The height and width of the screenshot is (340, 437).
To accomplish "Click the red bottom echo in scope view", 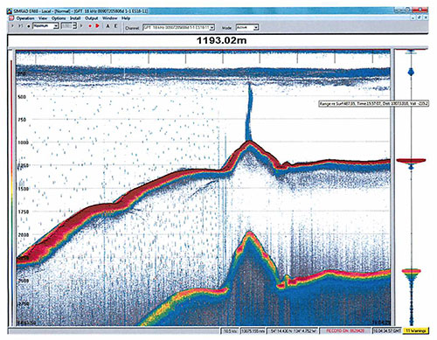I will pos(411,160).
